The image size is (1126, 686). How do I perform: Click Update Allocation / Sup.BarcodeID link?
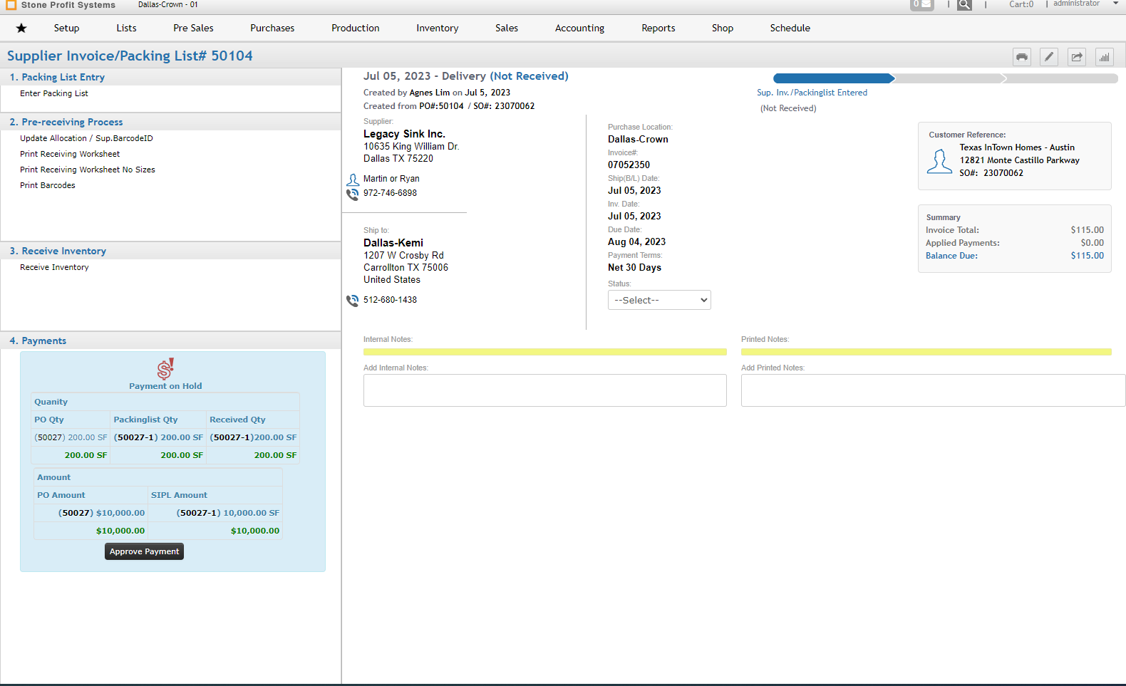pos(86,138)
